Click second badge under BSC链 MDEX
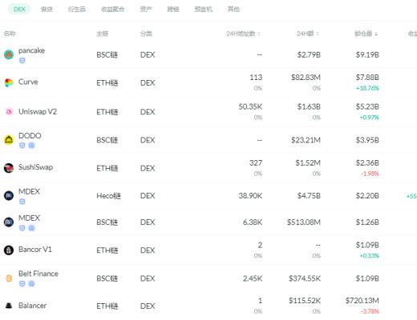This screenshot has width=417, height=320. tap(31, 228)
